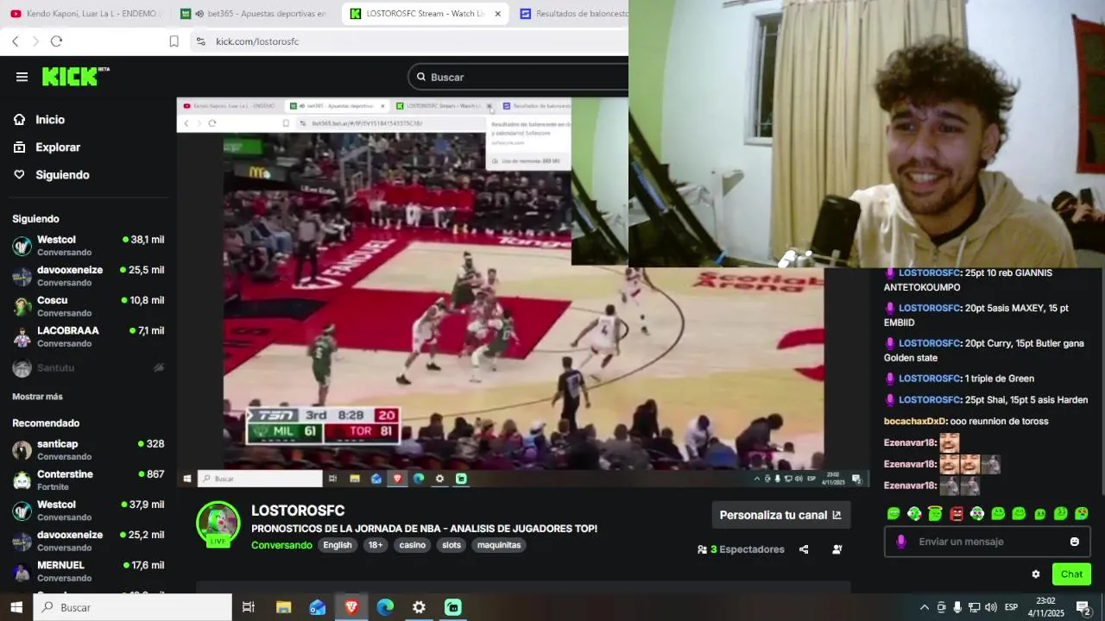
Task: Switch to the bet365 Apuestas deportivas tab
Action: 253,14
